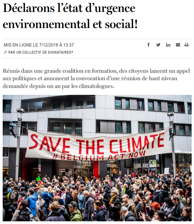This screenshot has width=194, height=224.
Task: Click the pencil icon beside the author line
Action: pos(5,52)
